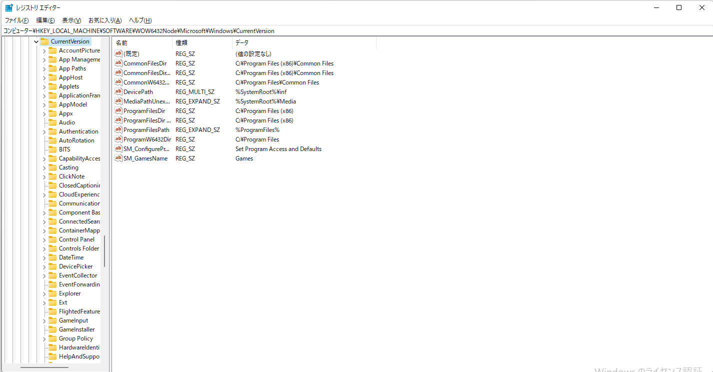Screen dimensions: 713x372
Task: Click the tree pane horizontal scrollbar
Action: point(44,367)
